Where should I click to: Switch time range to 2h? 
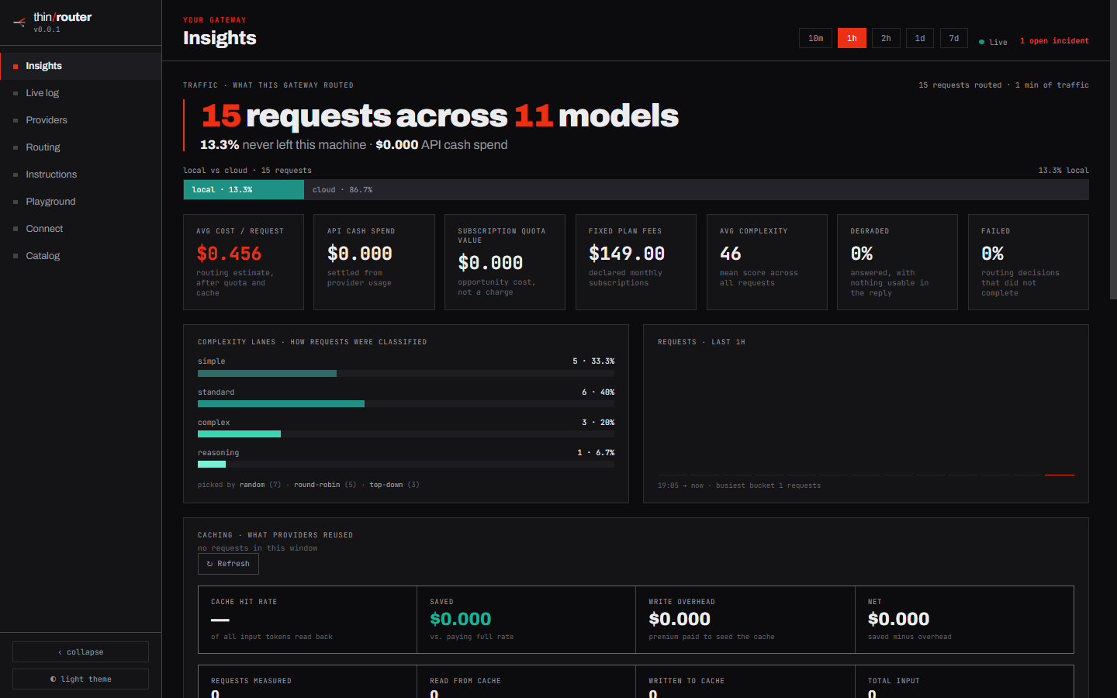[x=886, y=38]
